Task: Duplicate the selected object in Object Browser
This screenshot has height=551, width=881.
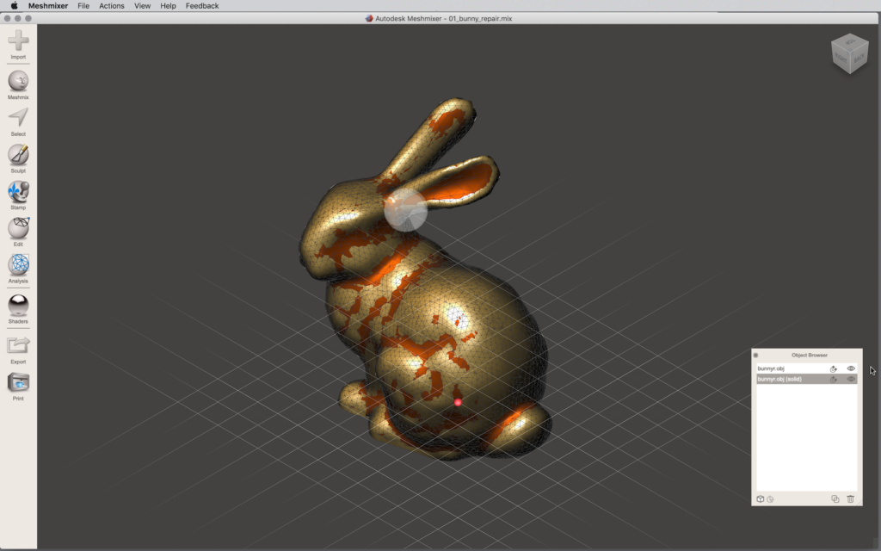Action: click(835, 498)
